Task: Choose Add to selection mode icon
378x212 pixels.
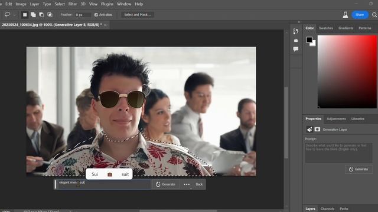Action: coord(33,15)
